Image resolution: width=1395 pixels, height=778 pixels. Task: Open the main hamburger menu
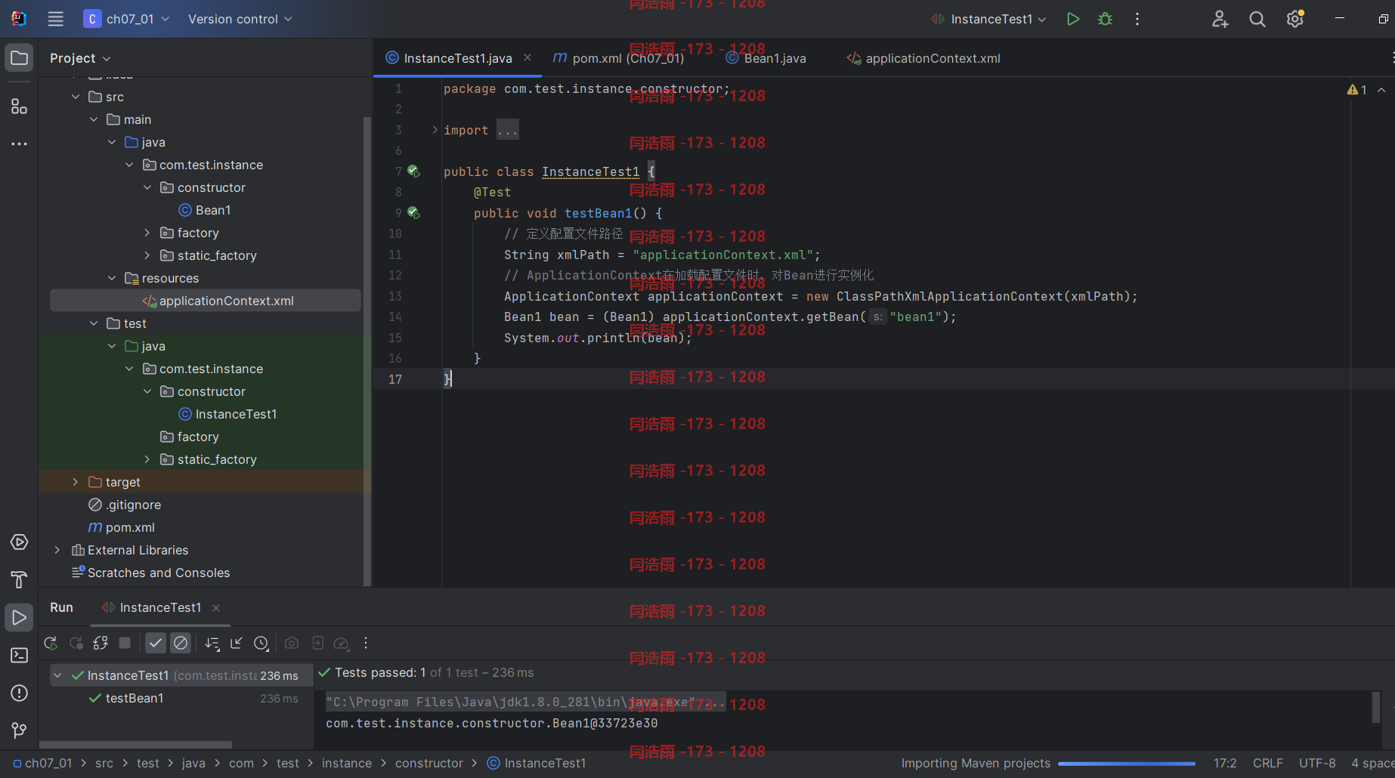coord(55,19)
